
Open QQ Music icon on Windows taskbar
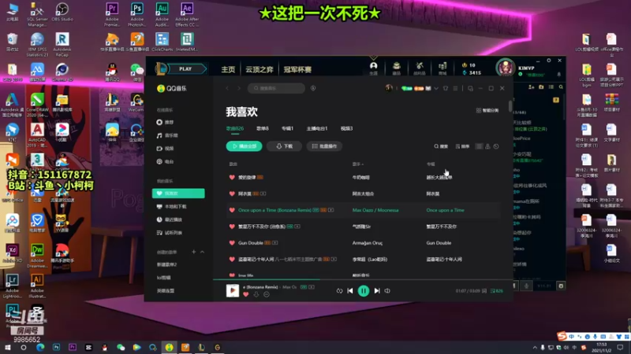(169, 347)
